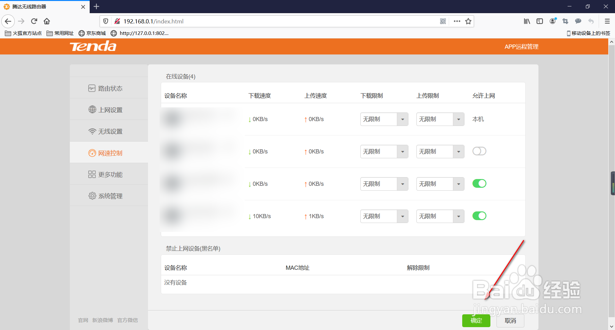
Task: Click the 上网设置 globe icon
Action: 92,110
